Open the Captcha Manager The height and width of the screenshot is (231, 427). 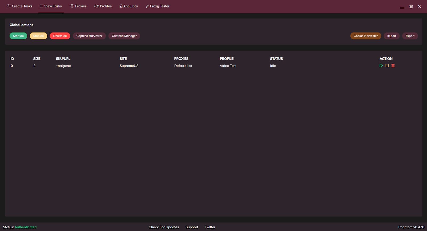[124, 36]
